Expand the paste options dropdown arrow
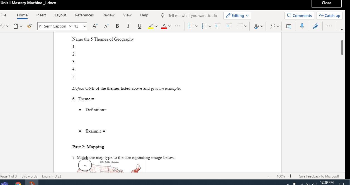 tap(21, 26)
